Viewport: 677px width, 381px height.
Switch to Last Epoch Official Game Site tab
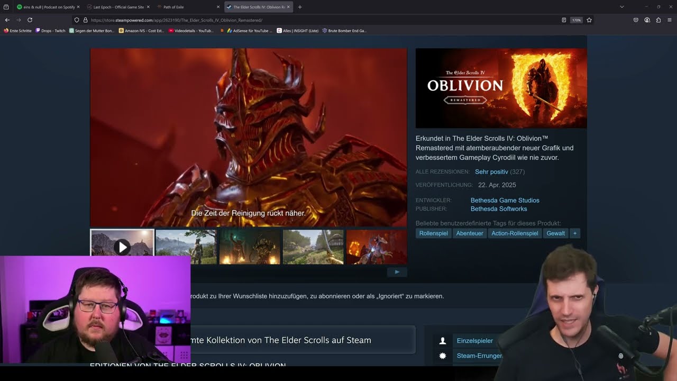tap(117, 7)
